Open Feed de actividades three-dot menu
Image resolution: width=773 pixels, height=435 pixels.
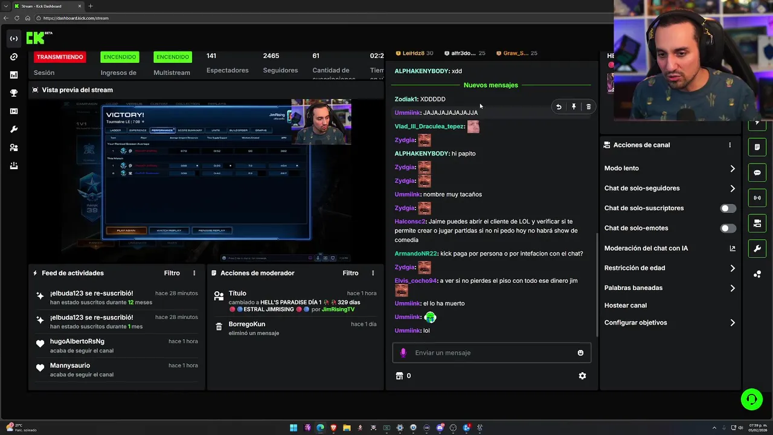coord(194,273)
